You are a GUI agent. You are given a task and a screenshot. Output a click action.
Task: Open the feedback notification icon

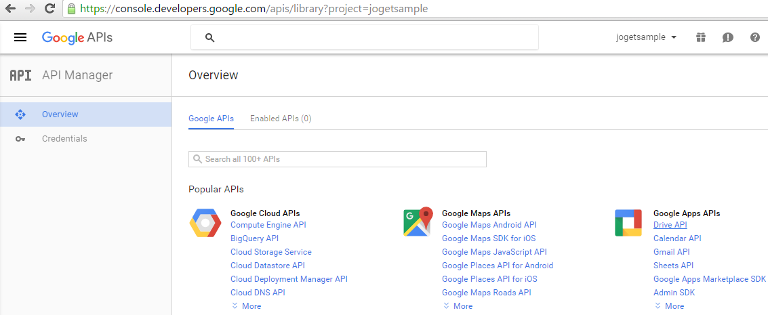pos(728,37)
